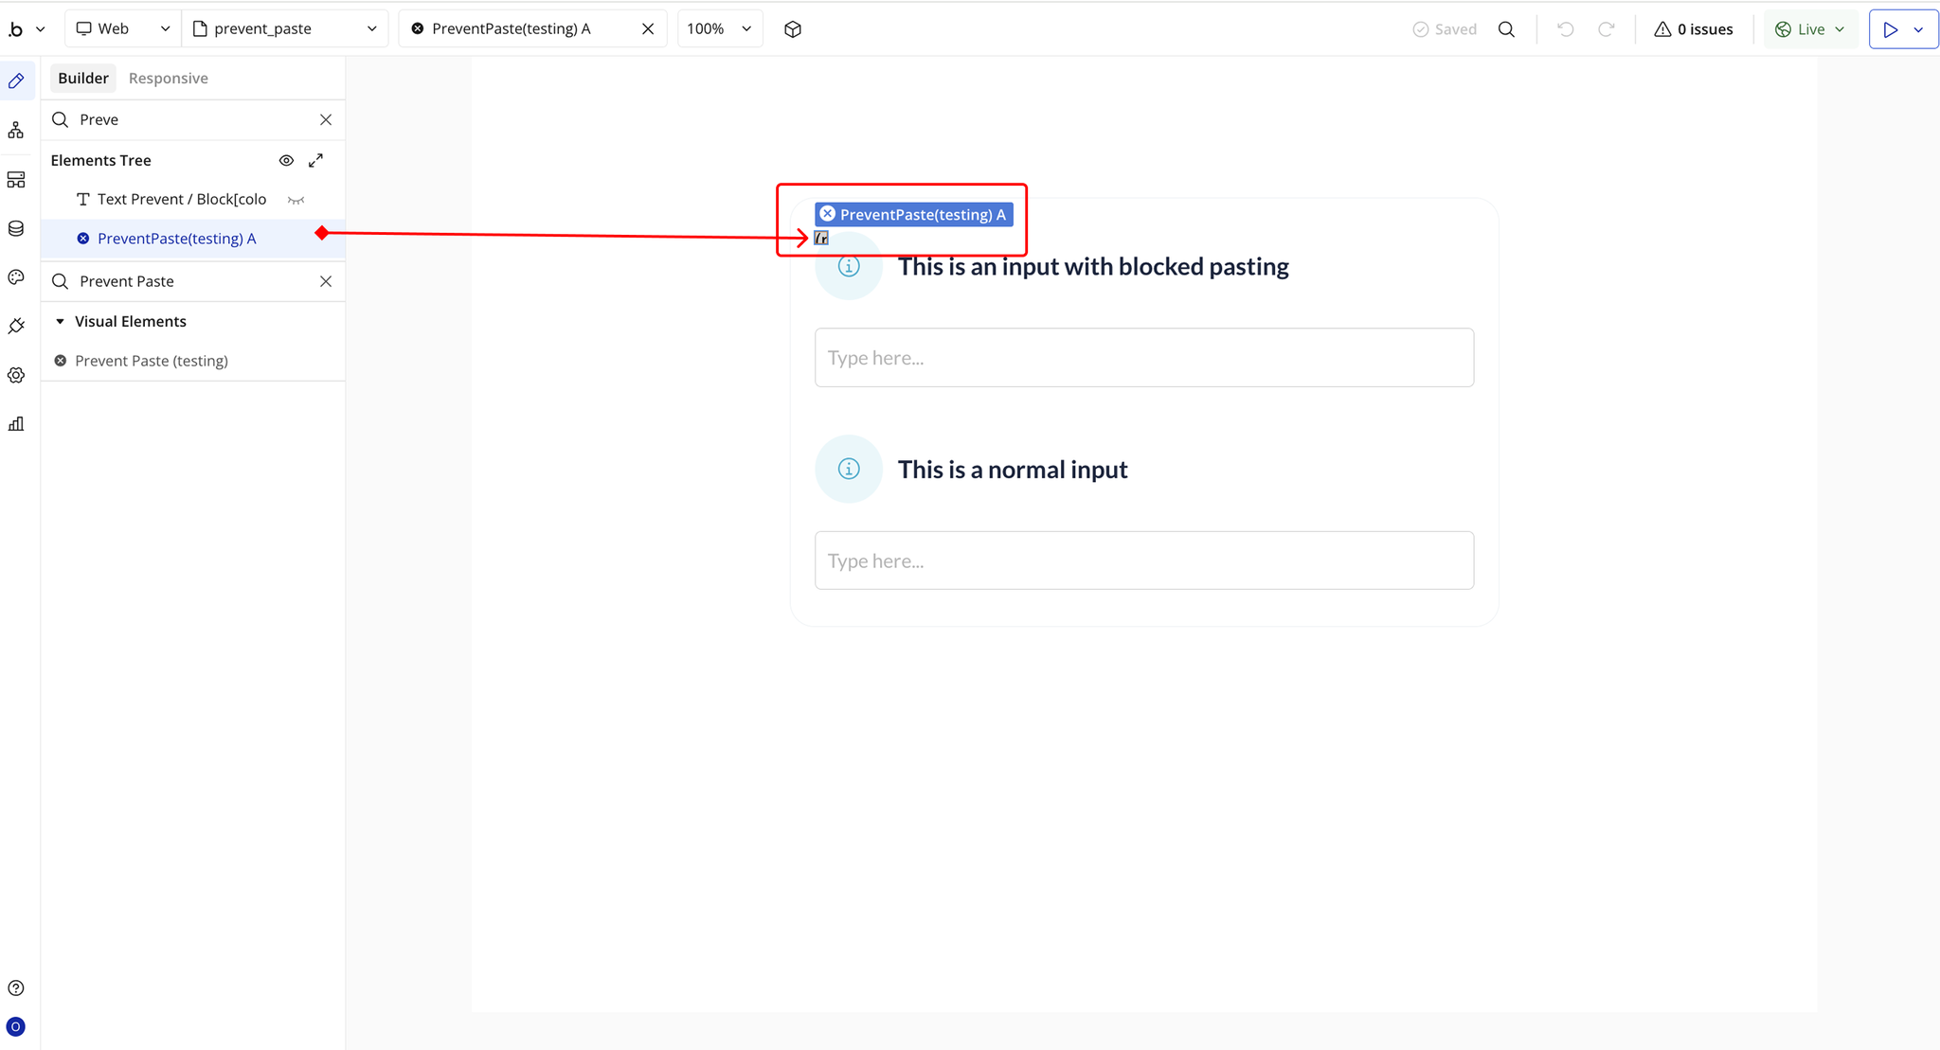This screenshot has height=1050, width=1940.
Task: Click the blocked pasting Type here input
Action: coord(1143,358)
